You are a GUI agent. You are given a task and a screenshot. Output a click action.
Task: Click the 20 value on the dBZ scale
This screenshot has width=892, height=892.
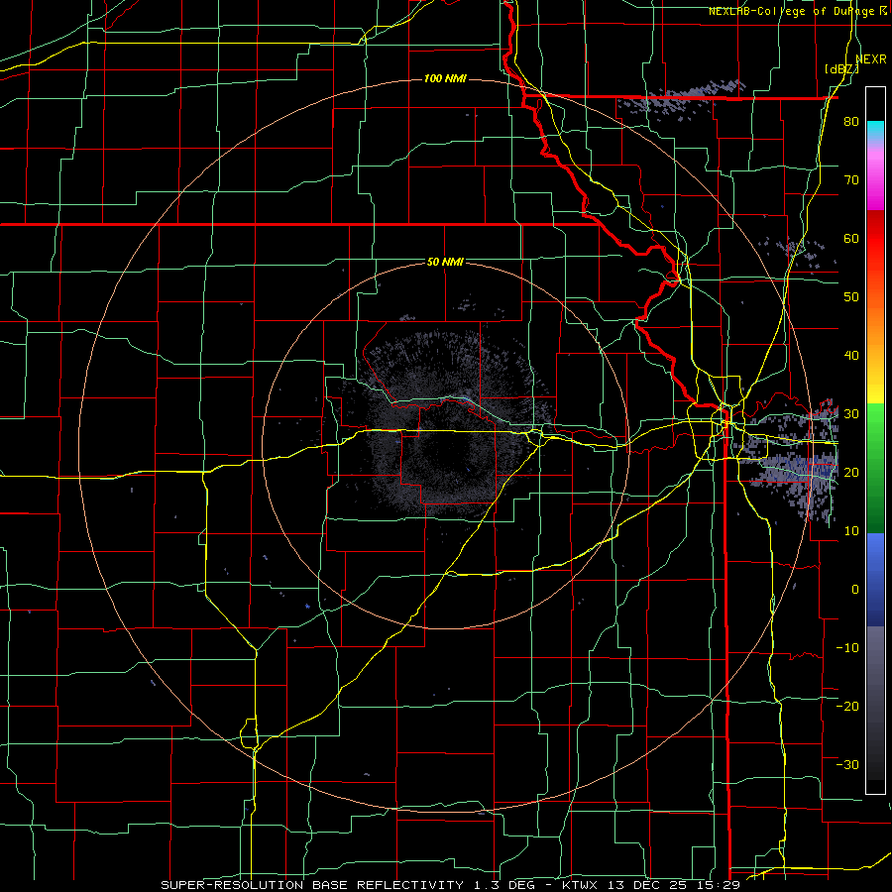point(851,472)
